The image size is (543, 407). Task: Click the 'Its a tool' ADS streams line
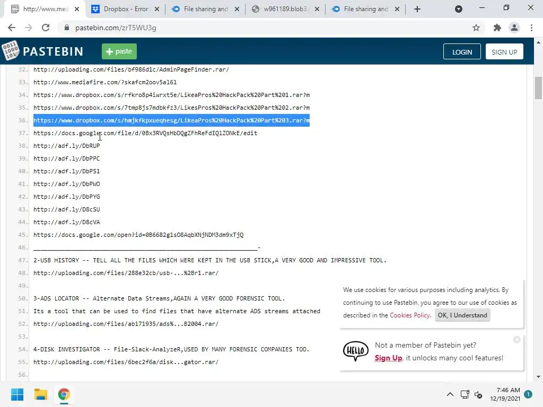[x=177, y=311]
